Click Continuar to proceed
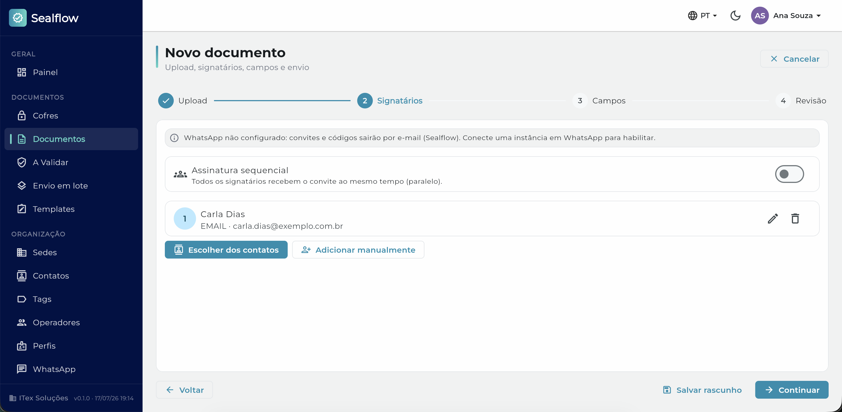Image resolution: width=842 pixels, height=412 pixels. tap(792, 390)
